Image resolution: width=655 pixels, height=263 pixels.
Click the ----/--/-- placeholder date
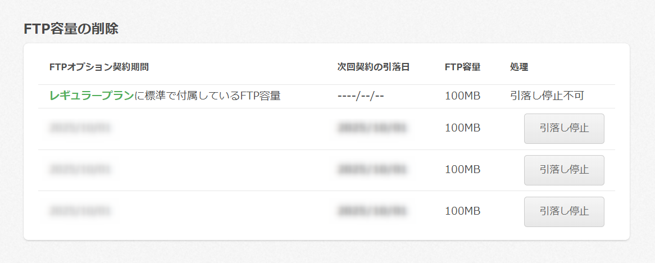[x=360, y=96]
